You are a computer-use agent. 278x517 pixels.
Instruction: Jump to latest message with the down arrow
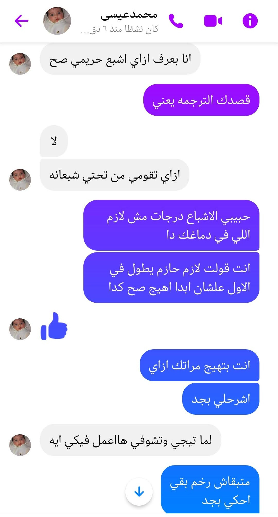click(139, 492)
